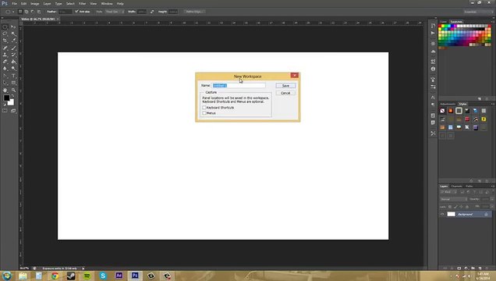Select the History Brush tool
Viewport: 496px width, 281px height.
[13, 55]
